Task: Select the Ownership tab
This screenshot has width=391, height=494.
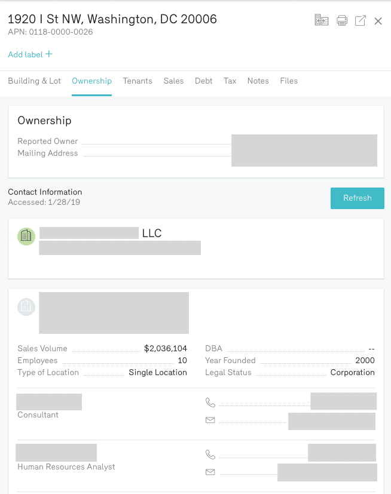Action: pos(91,81)
